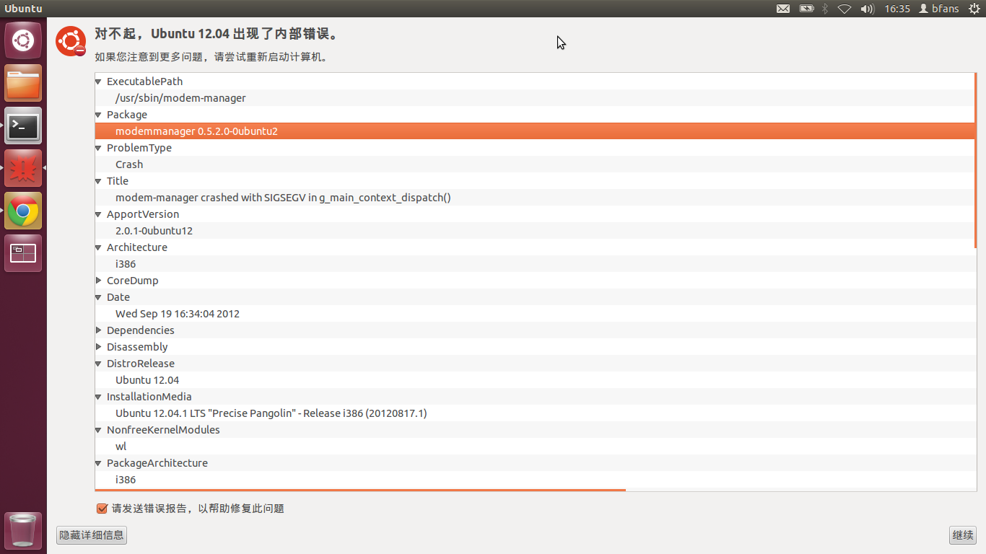Expand the Disassembly entry

tap(99, 347)
